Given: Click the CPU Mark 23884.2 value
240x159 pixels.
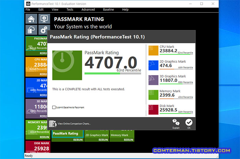Looking at the screenshot, I should pos(168,51).
